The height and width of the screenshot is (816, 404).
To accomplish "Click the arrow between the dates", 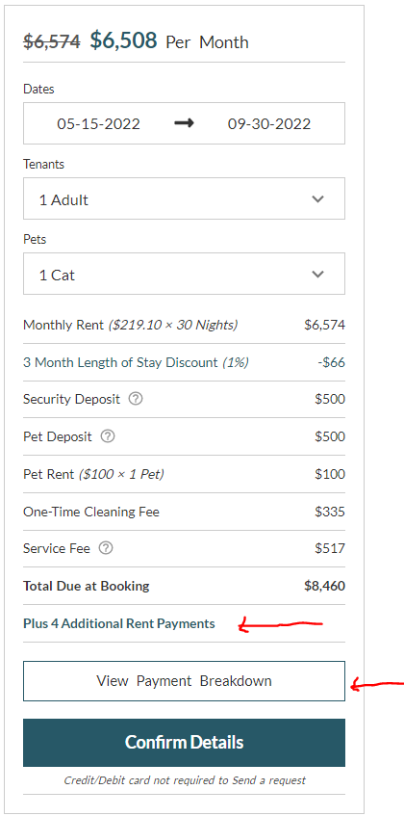I will (x=184, y=123).
